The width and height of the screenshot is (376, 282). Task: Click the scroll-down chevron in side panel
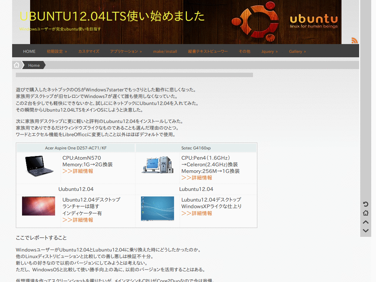click(x=365, y=231)
